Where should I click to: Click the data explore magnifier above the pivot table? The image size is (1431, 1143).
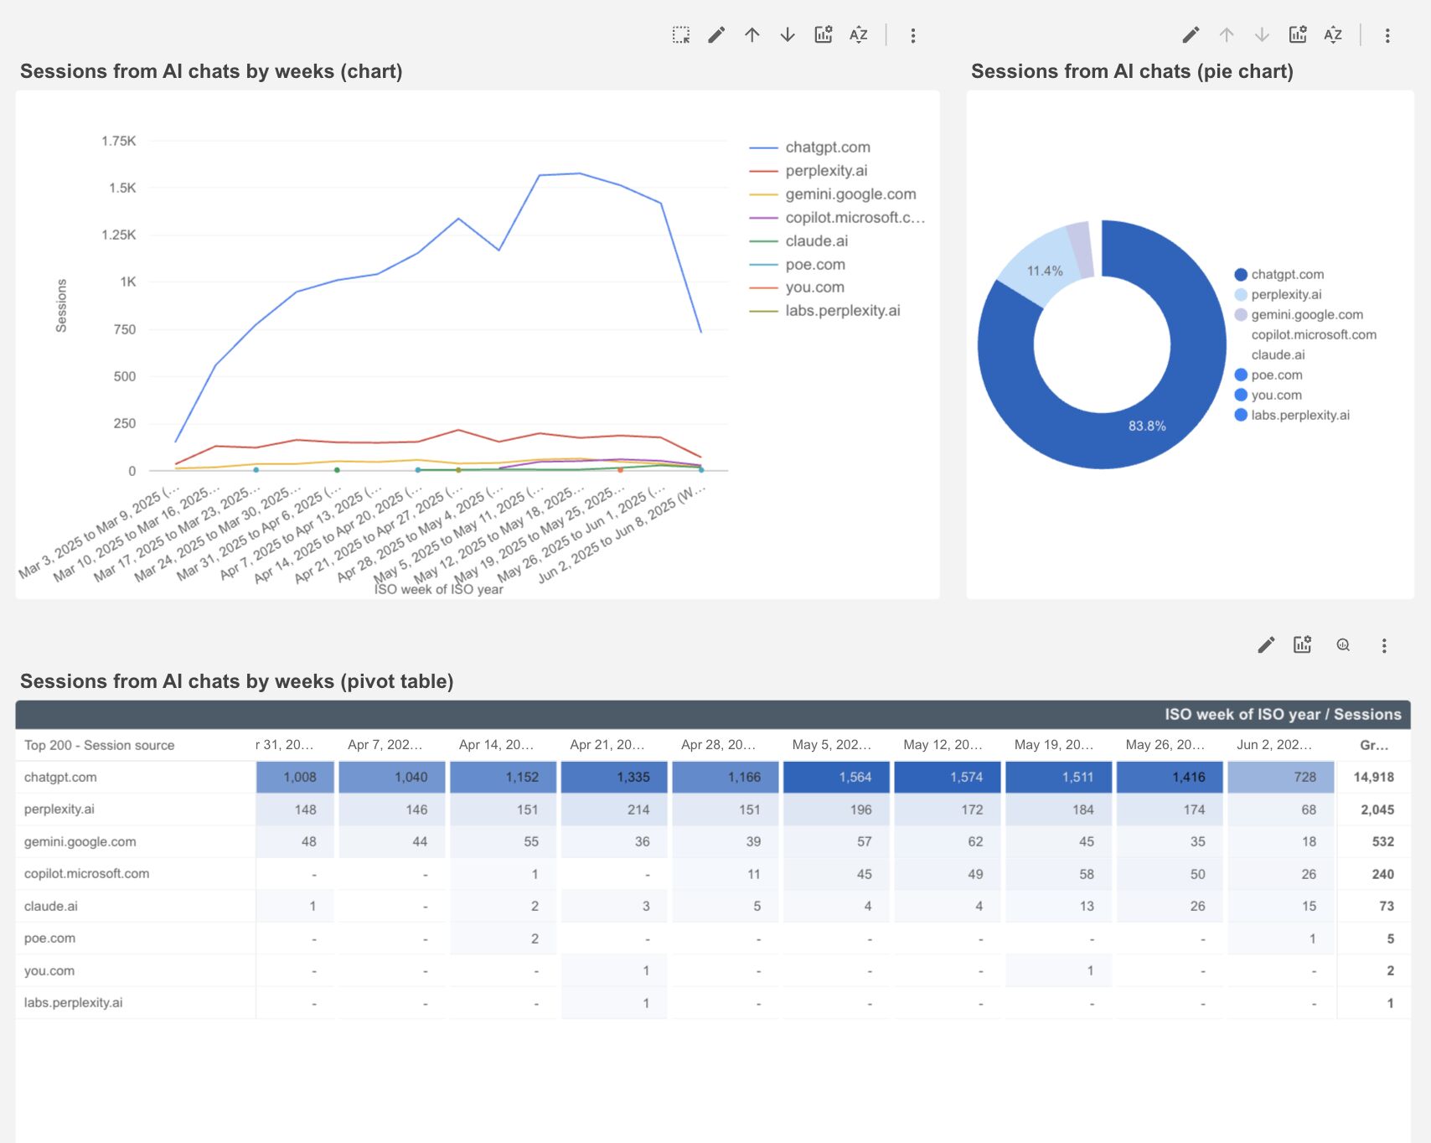coord(1343,645)
